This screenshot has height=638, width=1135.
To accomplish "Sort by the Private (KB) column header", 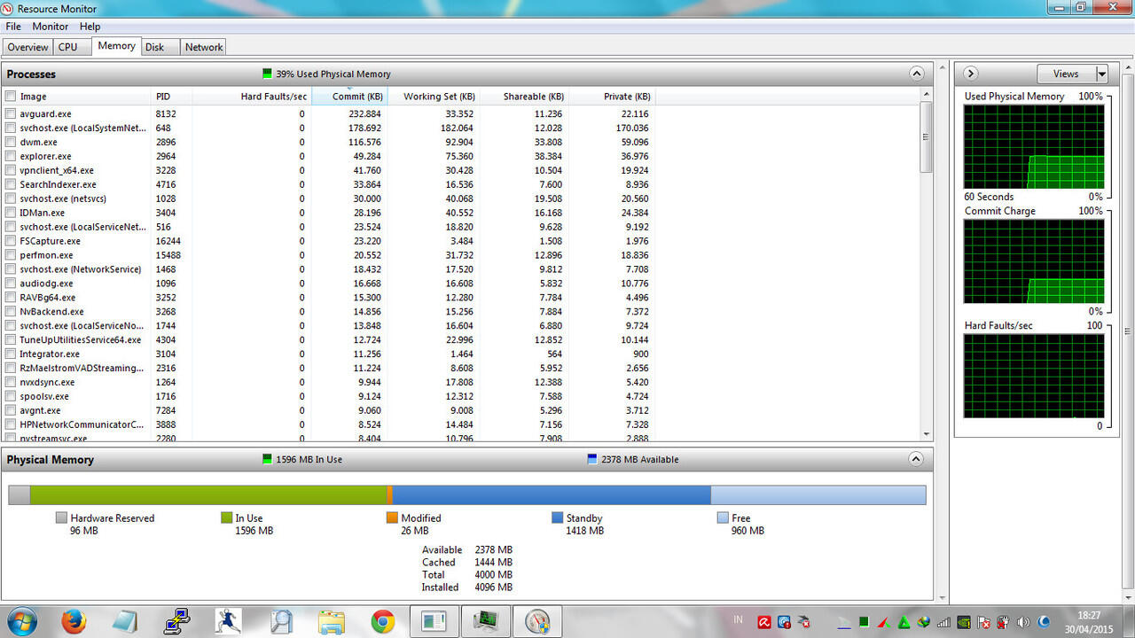I will click(611, 97).
